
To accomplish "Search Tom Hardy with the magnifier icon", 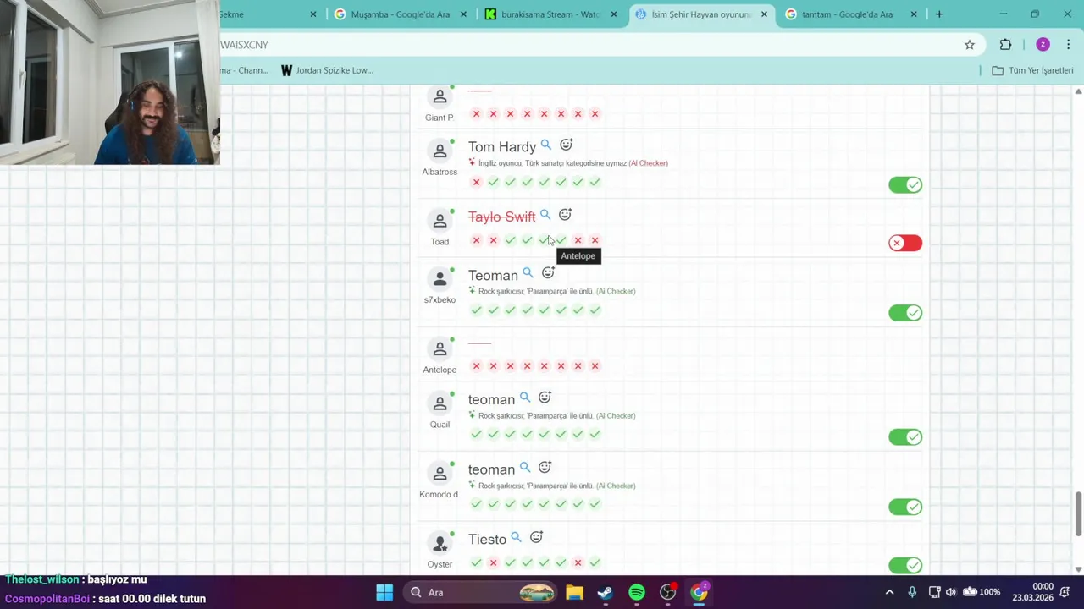I will tap(546, 145).
